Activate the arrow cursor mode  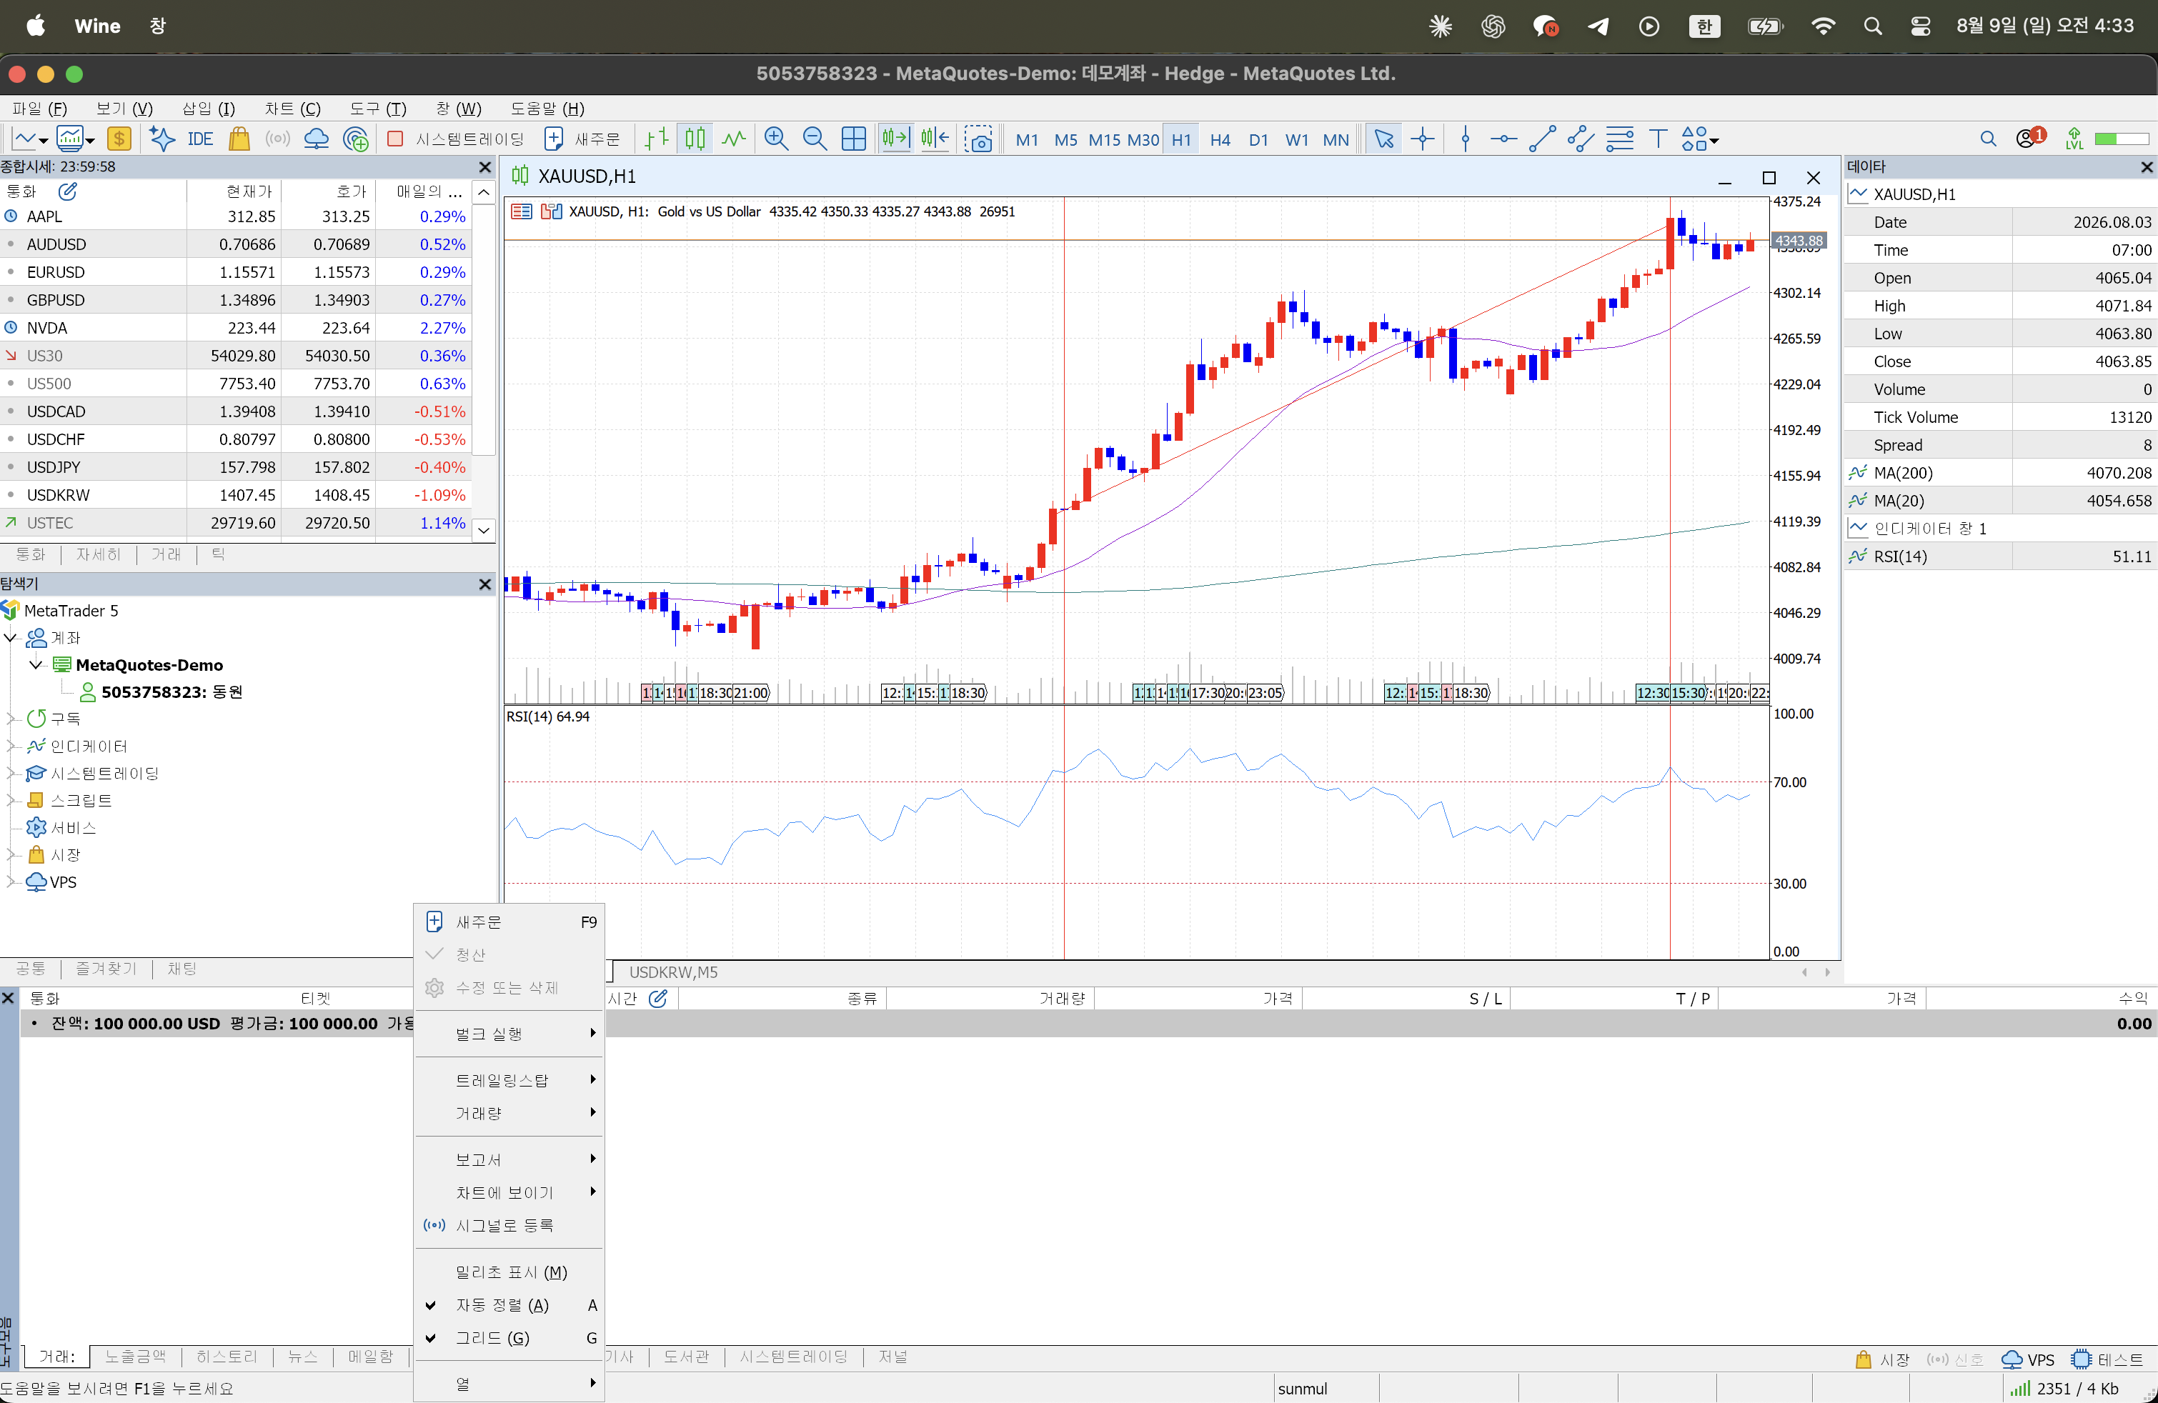click(1383, 139)
